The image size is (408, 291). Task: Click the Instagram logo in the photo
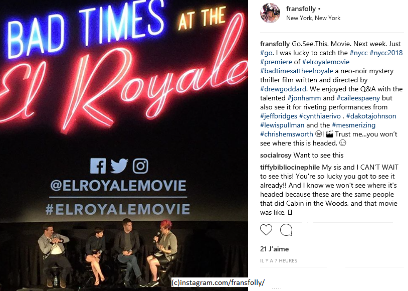coord(140,166)
